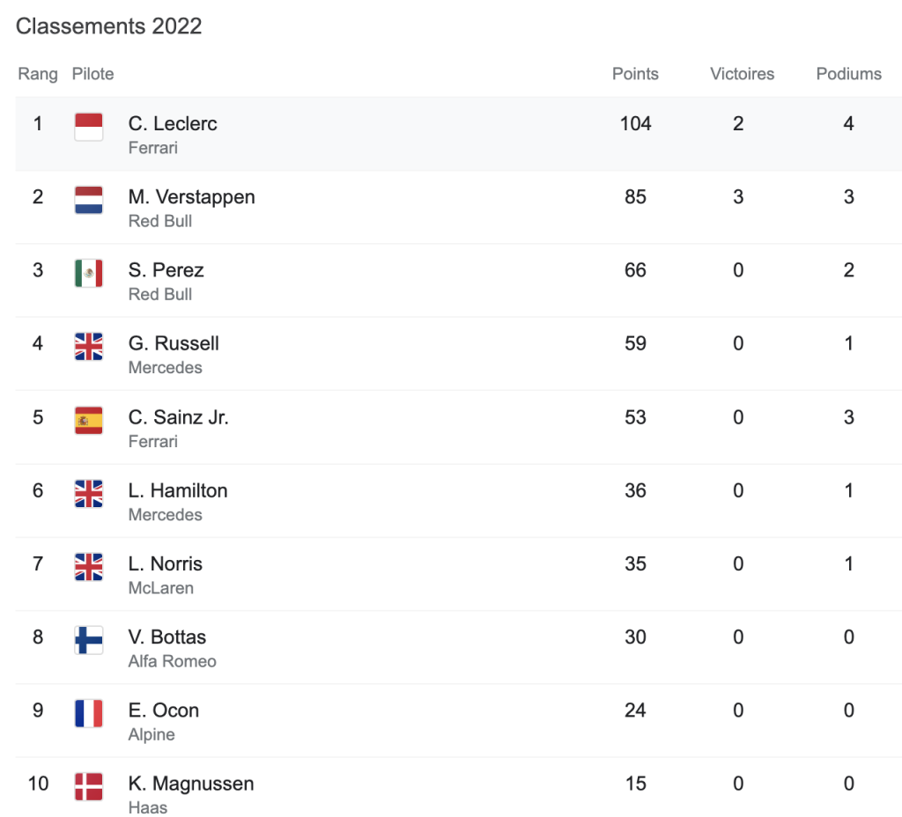The height and width of the screenshot is (817, 902).
Task: Open driver M. Verstappen's name link
Action: (x=191, y=196)
